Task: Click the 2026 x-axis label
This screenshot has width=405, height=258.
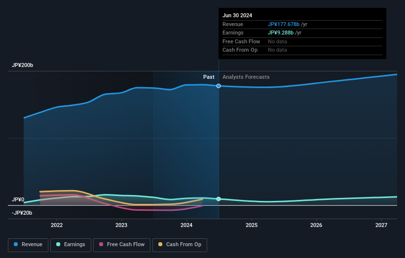Action: pos(316,226)
